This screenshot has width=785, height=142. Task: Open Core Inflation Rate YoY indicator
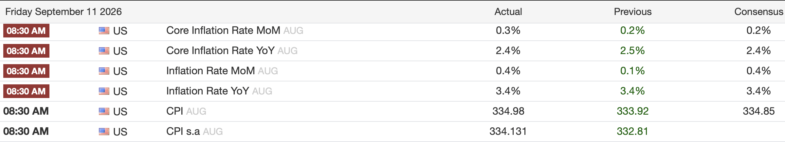point(220,51)
